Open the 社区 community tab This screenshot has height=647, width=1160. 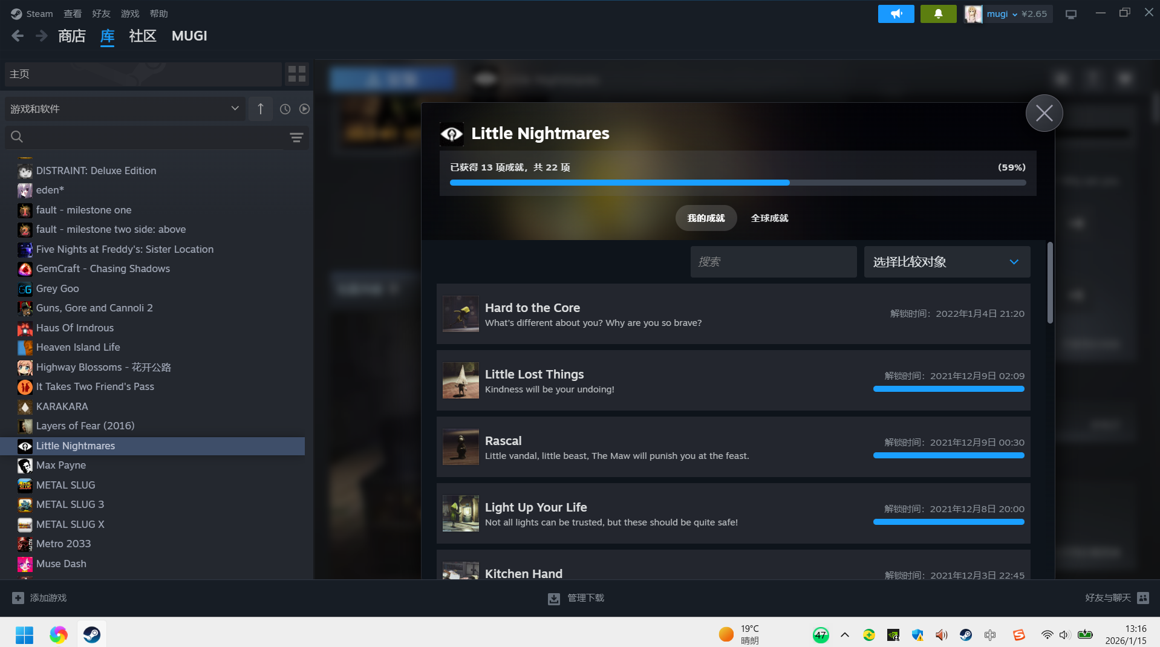click(143, 36)
